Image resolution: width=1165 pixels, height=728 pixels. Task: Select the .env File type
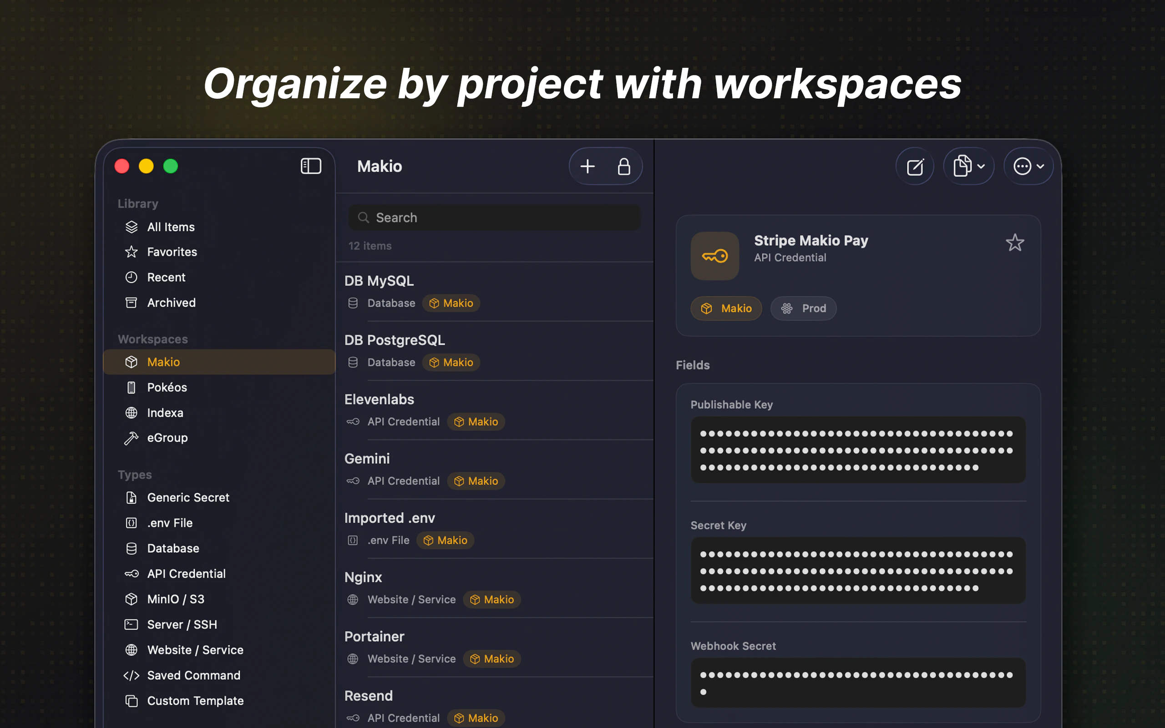[169, 522]
